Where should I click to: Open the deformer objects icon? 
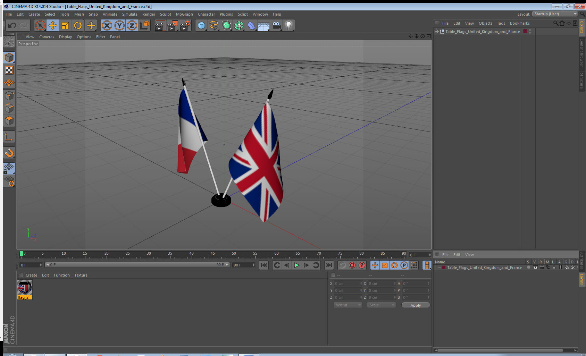[251, 25]
